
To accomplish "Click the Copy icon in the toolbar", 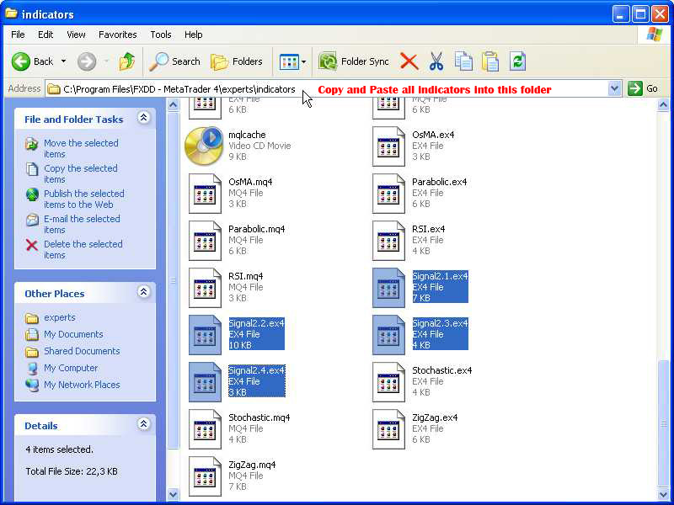I will tap(463, 61).
